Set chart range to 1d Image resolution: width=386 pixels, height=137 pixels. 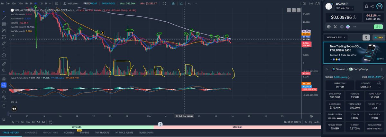click(43, 122)
